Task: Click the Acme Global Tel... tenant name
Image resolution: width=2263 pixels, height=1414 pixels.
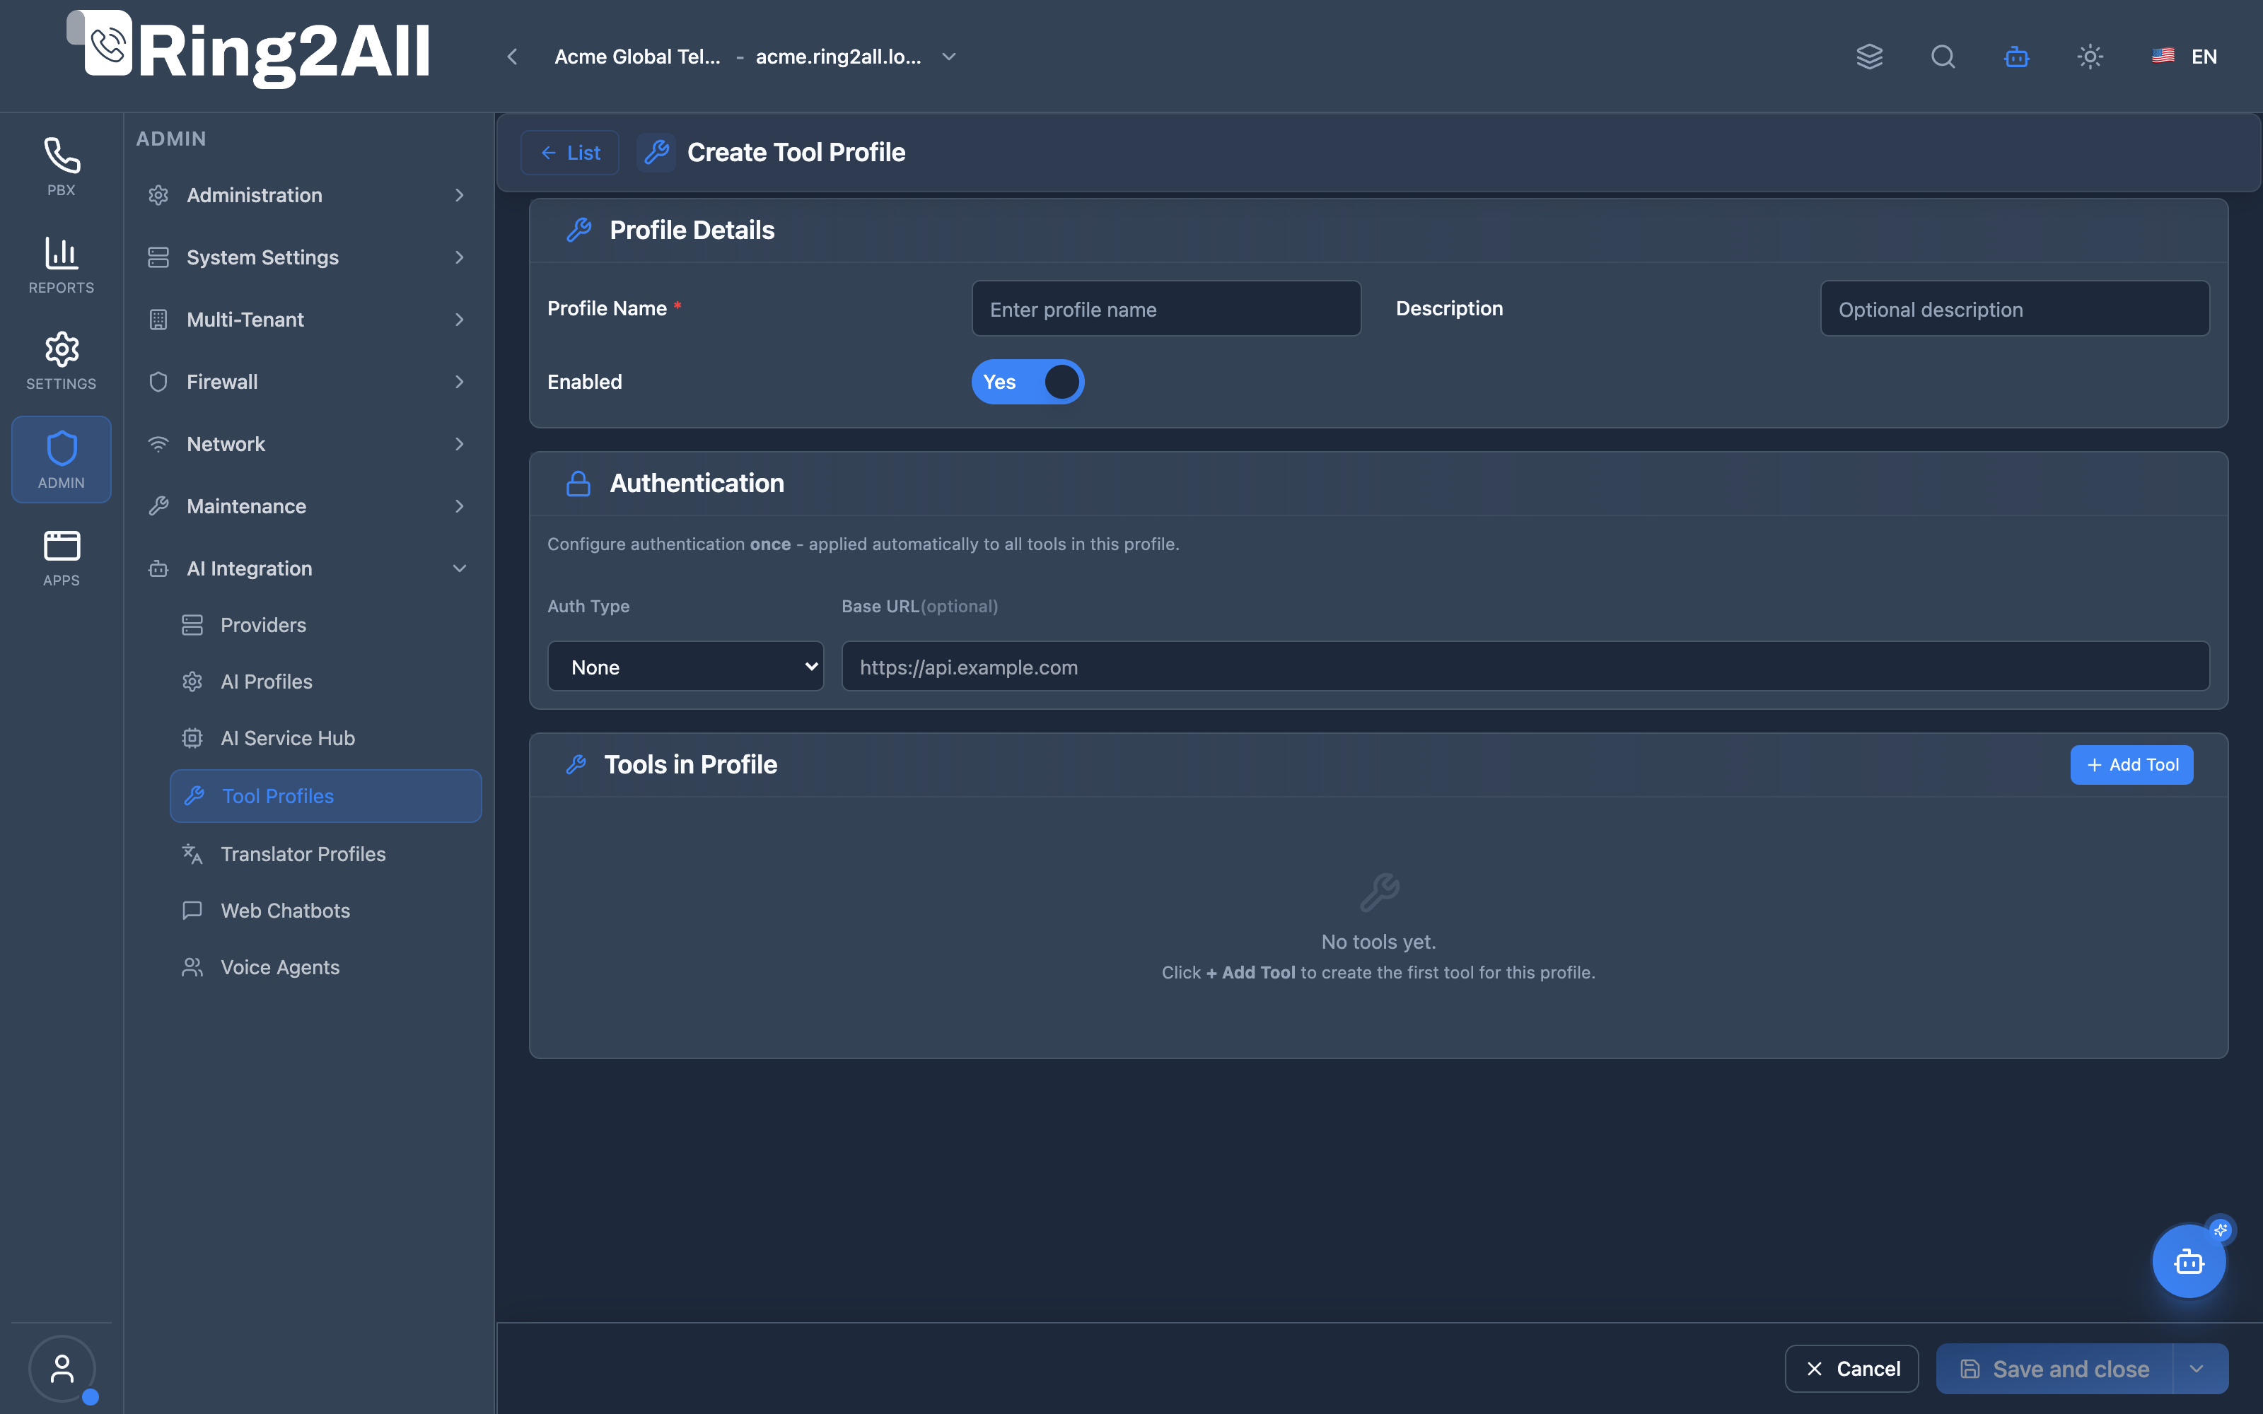Action: tap(636, 56)
